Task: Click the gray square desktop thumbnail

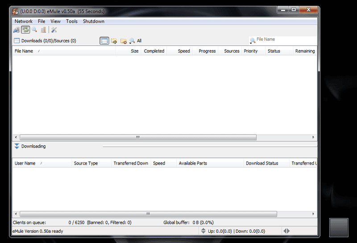Action: (339, 227)
